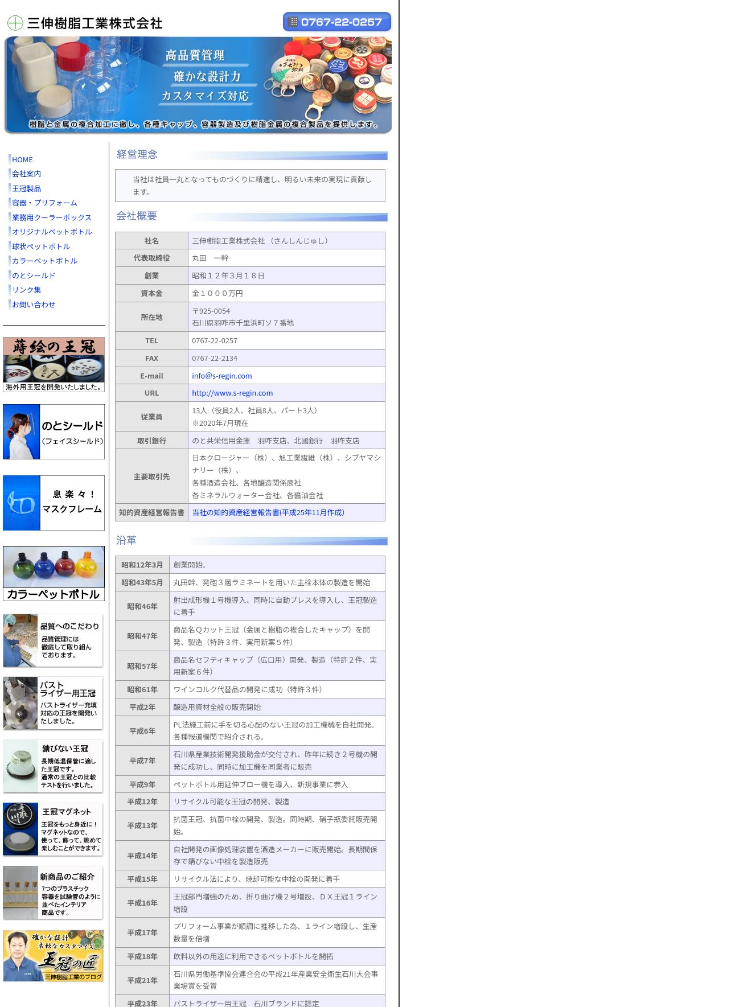Click the 取引銀行 row header
Image resolution: width=731 pixels, height=1007 pixels.
(x=151, y=441)
